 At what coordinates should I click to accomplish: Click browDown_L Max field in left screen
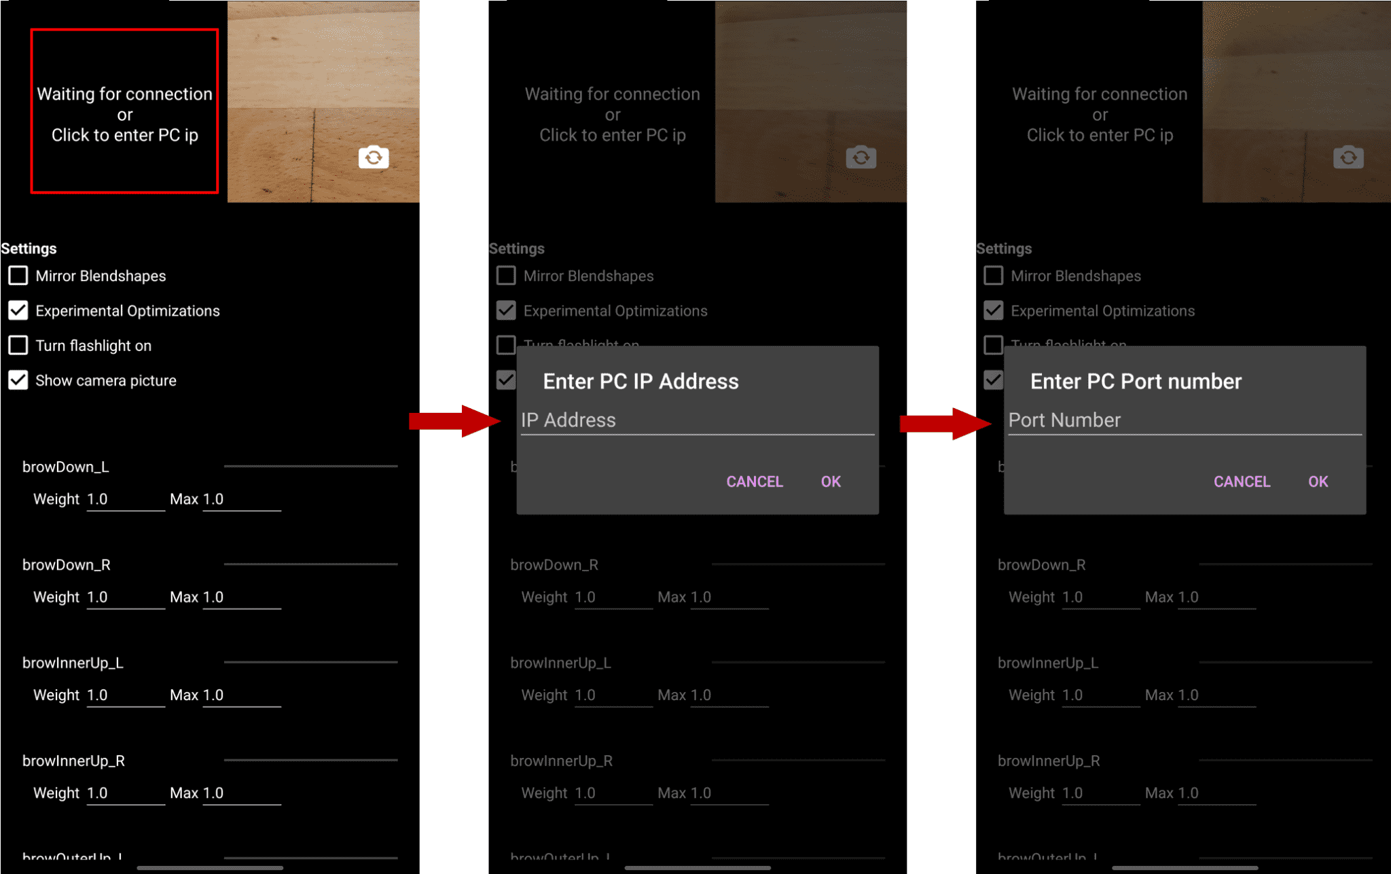tap(241, 500)
